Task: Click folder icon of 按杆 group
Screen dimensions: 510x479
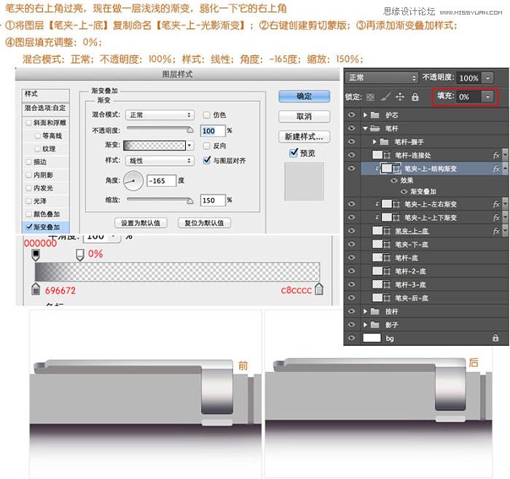Action: coord(375,312)
